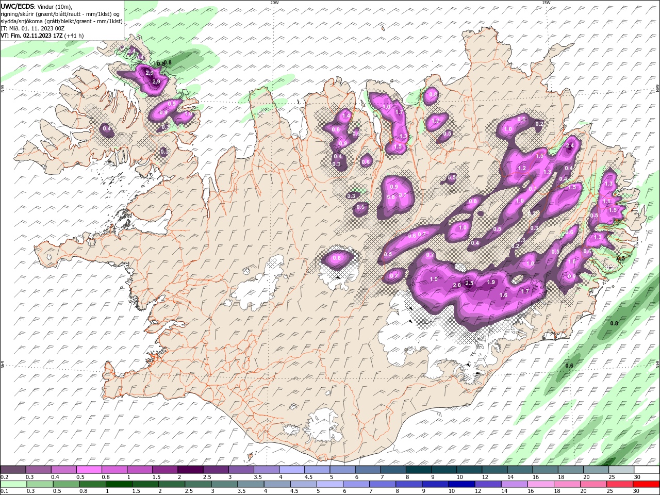Pick the pale pink rain swatch starting at 16
Screen dimensions: 660x495
[541, 484]
